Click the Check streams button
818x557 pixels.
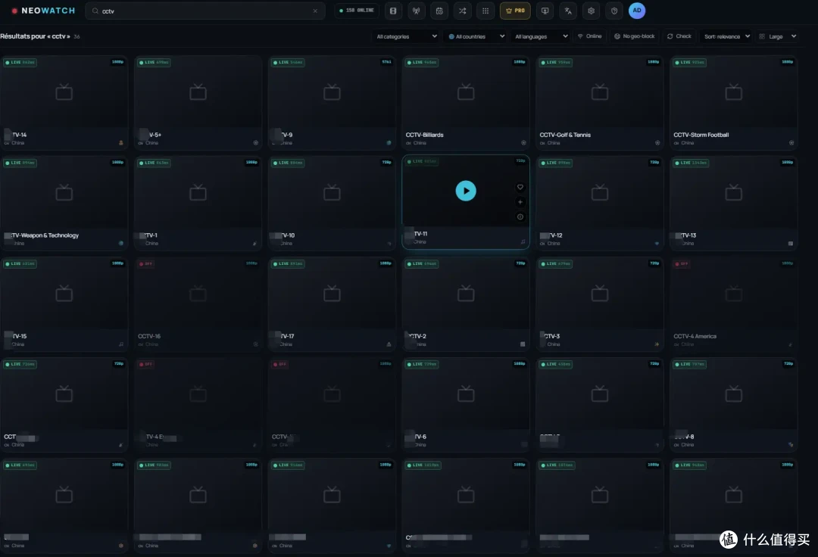(679, 36)
